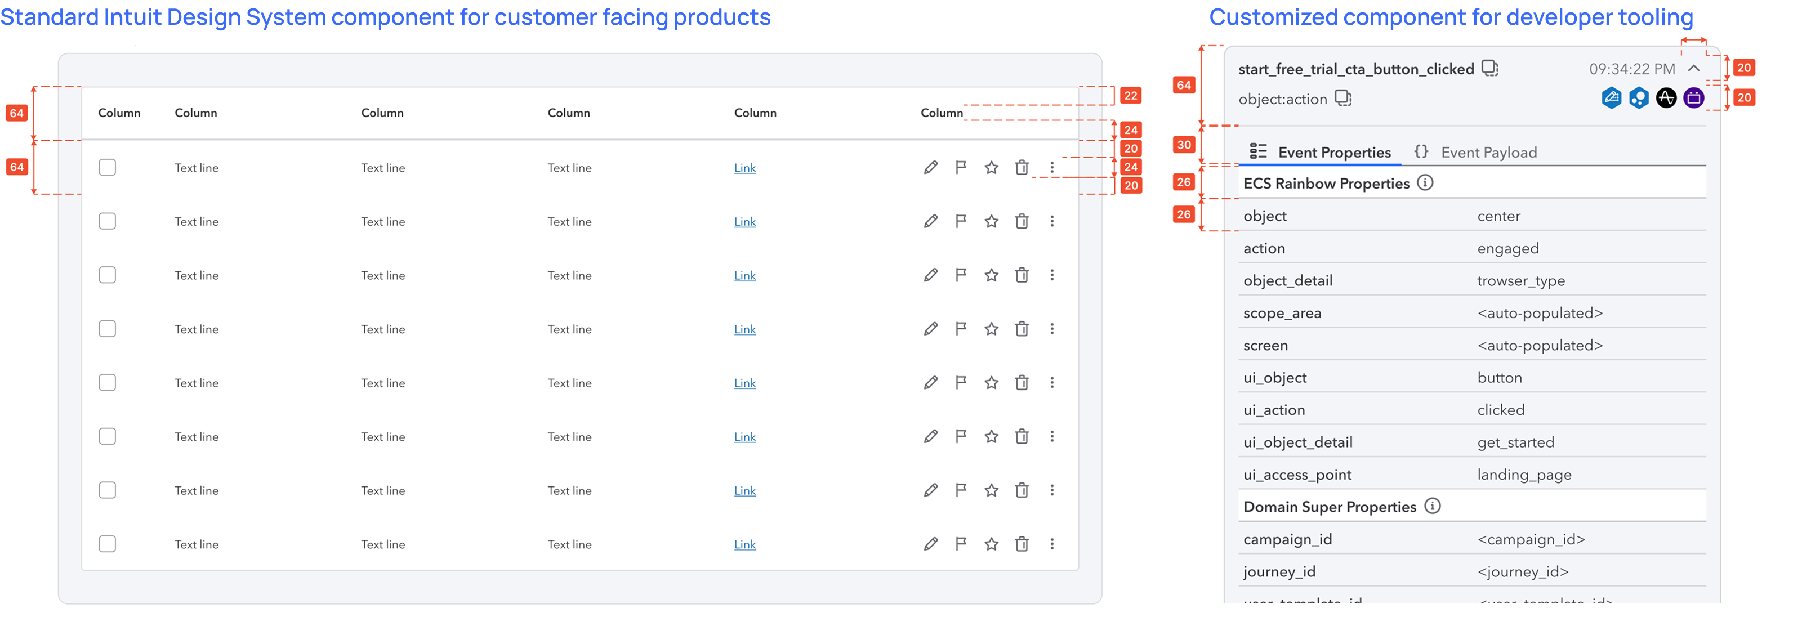
Task: Flag the seventh table row
Action: tap(961, 490)
